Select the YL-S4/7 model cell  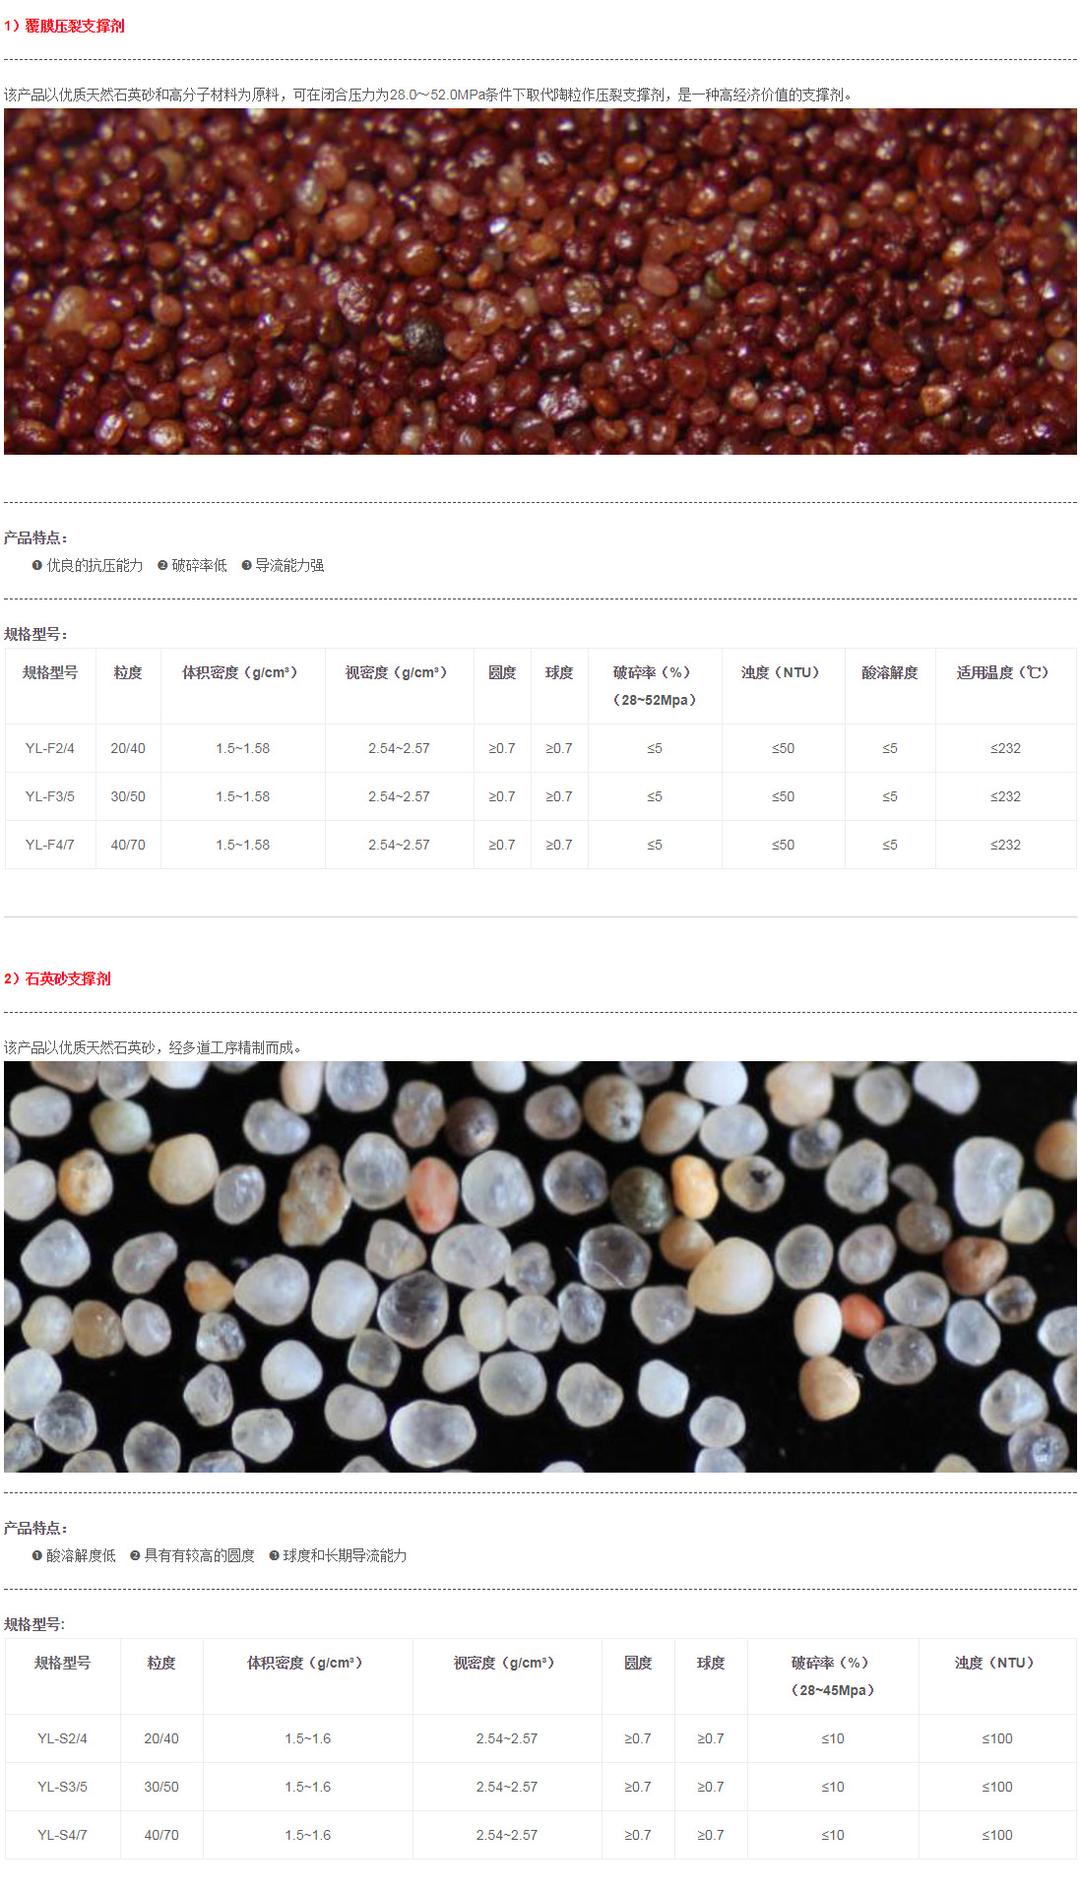62,1836
